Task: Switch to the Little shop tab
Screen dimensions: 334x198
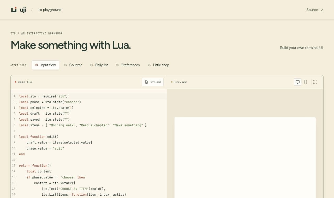Action: (158, 65)
